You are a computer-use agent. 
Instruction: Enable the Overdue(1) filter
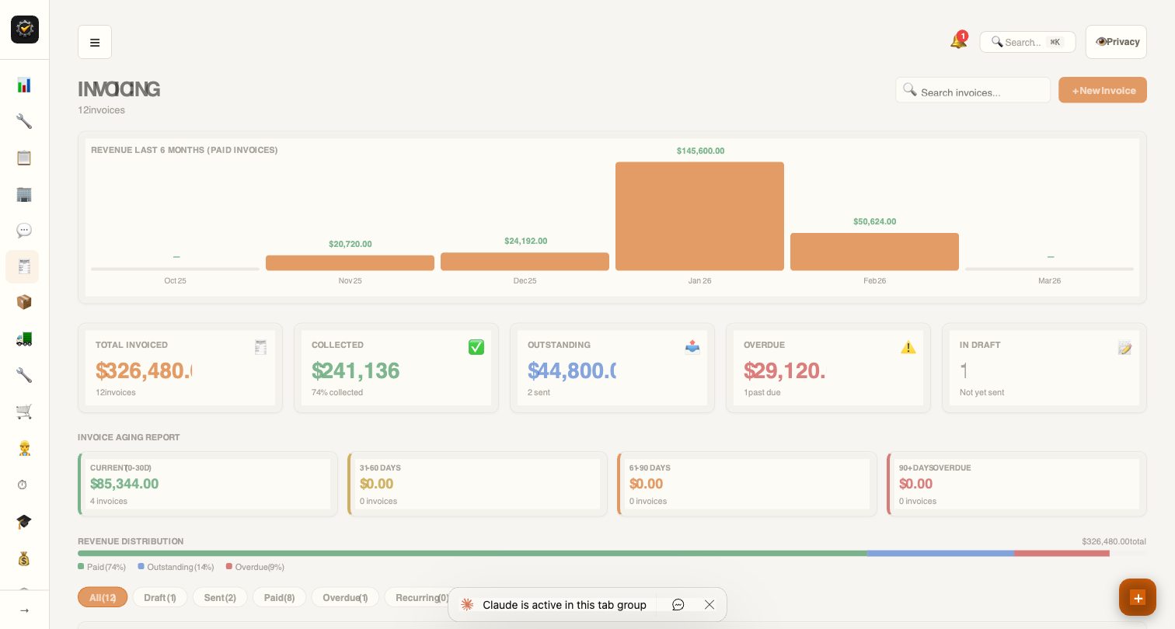[x=344, y=597]
